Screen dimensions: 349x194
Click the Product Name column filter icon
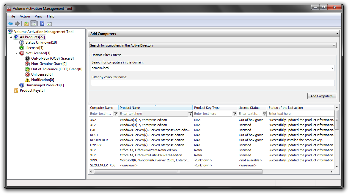190,114
